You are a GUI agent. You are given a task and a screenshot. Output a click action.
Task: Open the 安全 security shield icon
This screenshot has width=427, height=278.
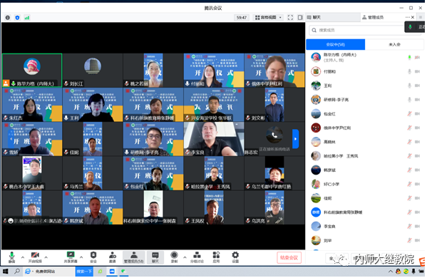[x=93, y=257]
